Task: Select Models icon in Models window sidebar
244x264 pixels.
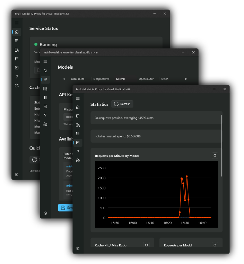Action: click(x=45, y=79)
